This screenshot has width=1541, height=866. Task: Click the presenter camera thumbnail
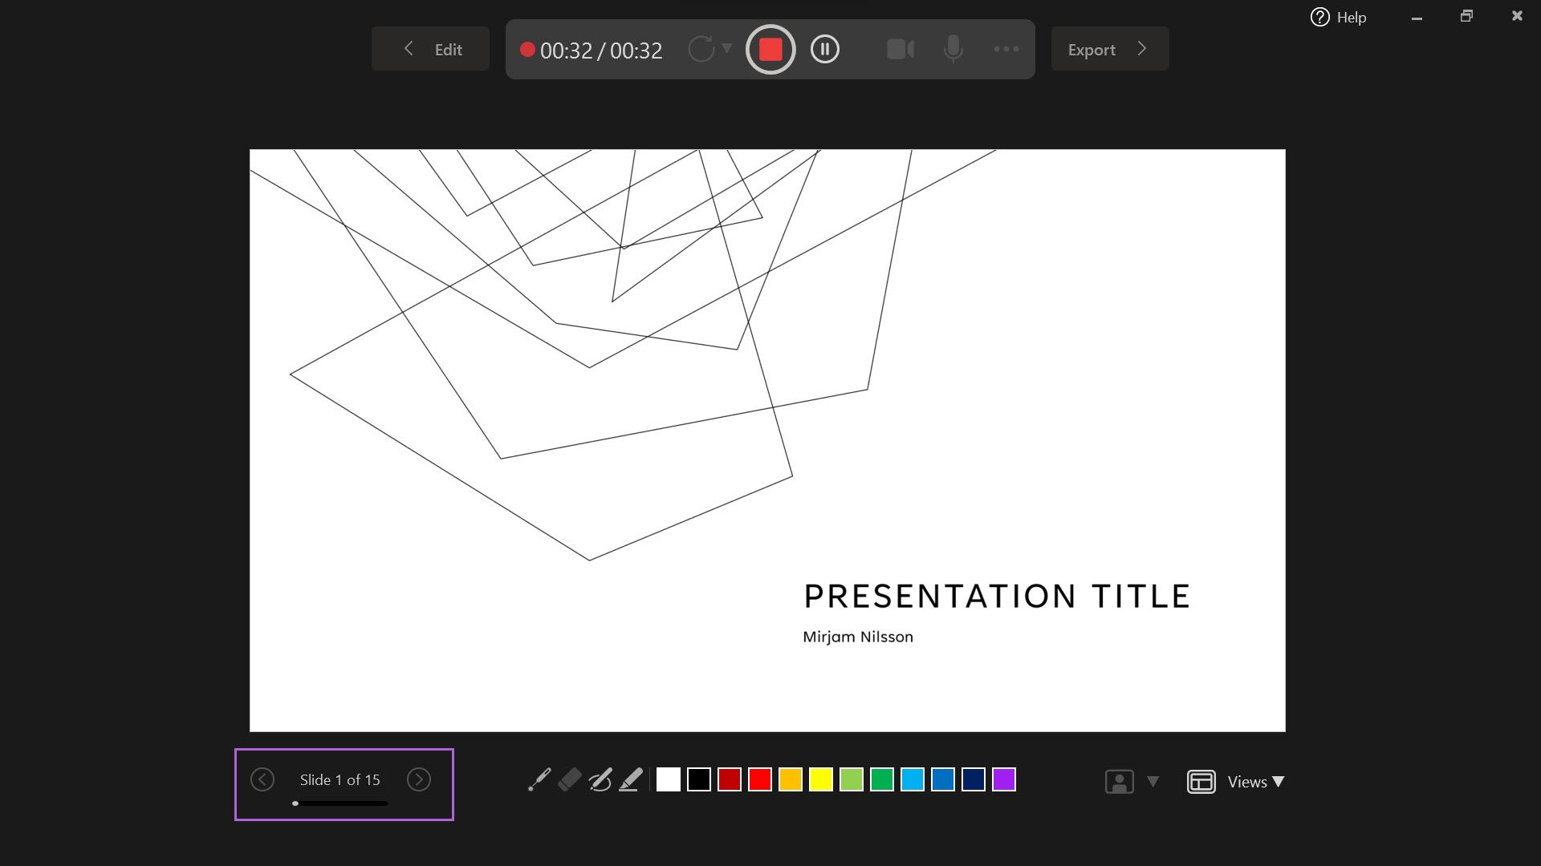tap(1119, 780)
